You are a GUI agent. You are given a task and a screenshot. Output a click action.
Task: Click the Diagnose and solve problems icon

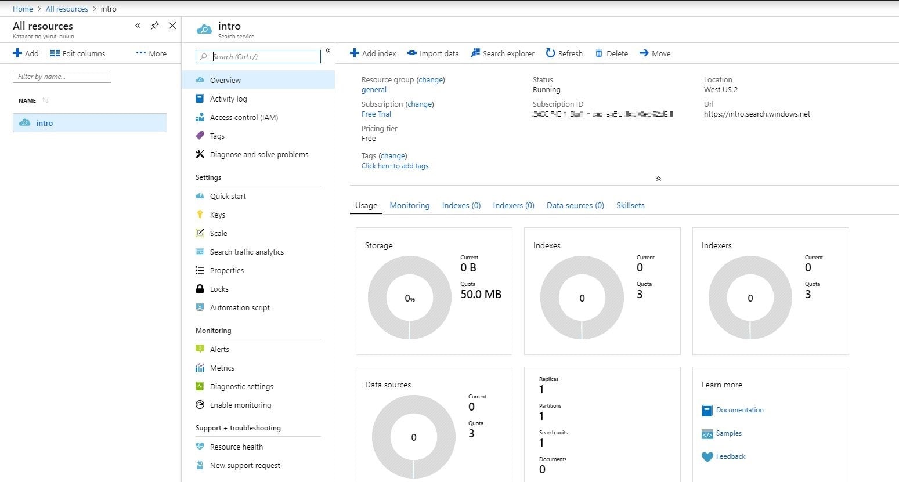[200, 154]
